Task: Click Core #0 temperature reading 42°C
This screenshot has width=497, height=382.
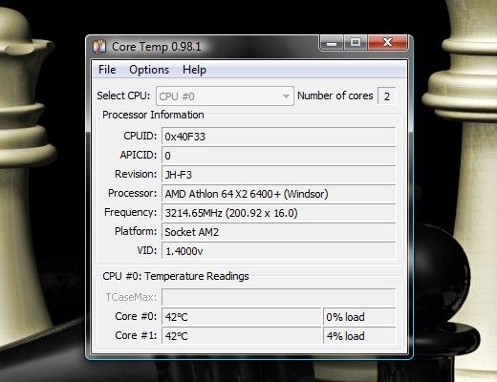Action: coord(242,317)
